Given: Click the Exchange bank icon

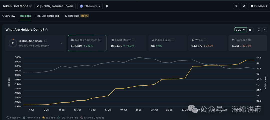Looking at the screenshot, I should coord(233,40).
